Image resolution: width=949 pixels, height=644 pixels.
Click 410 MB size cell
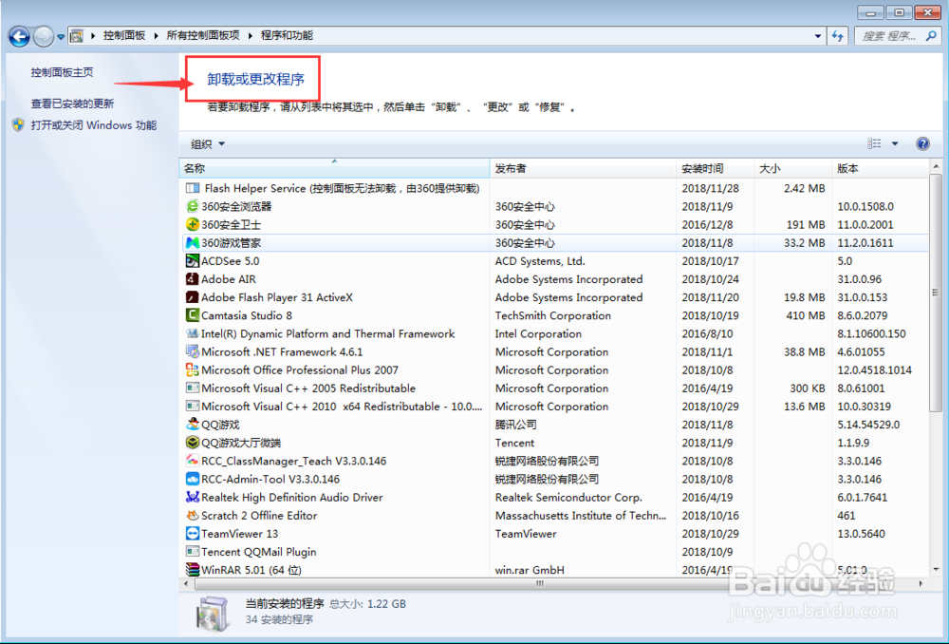pyautogui.click(x=805, y=315)
